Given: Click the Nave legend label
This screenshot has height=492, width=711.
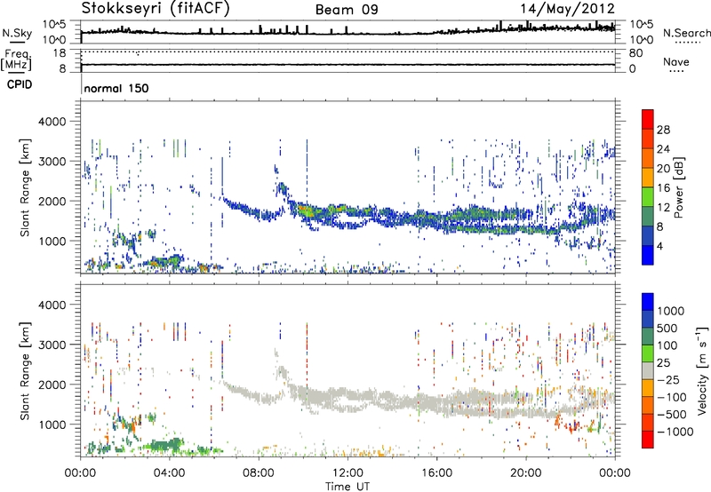Looking at the screenshot, I should (x=676, y=61).
